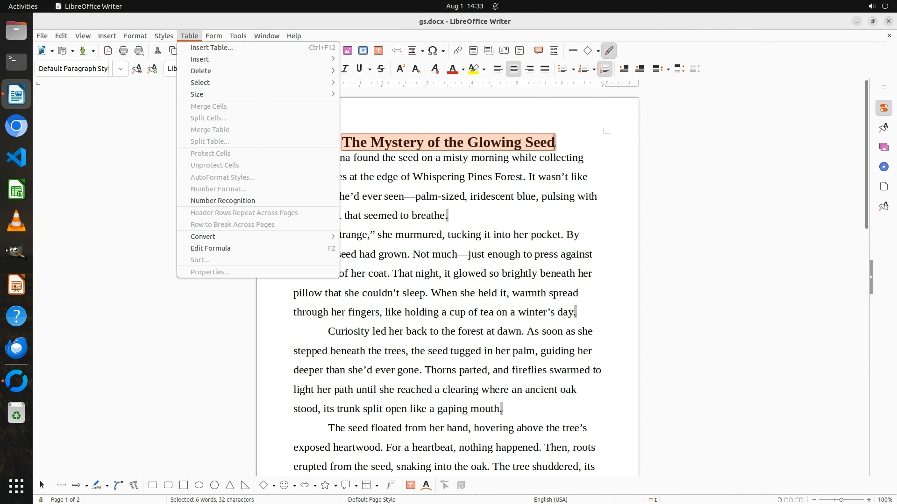
Task: Toggle Underline formatting
Action: (x=359, y=69)
